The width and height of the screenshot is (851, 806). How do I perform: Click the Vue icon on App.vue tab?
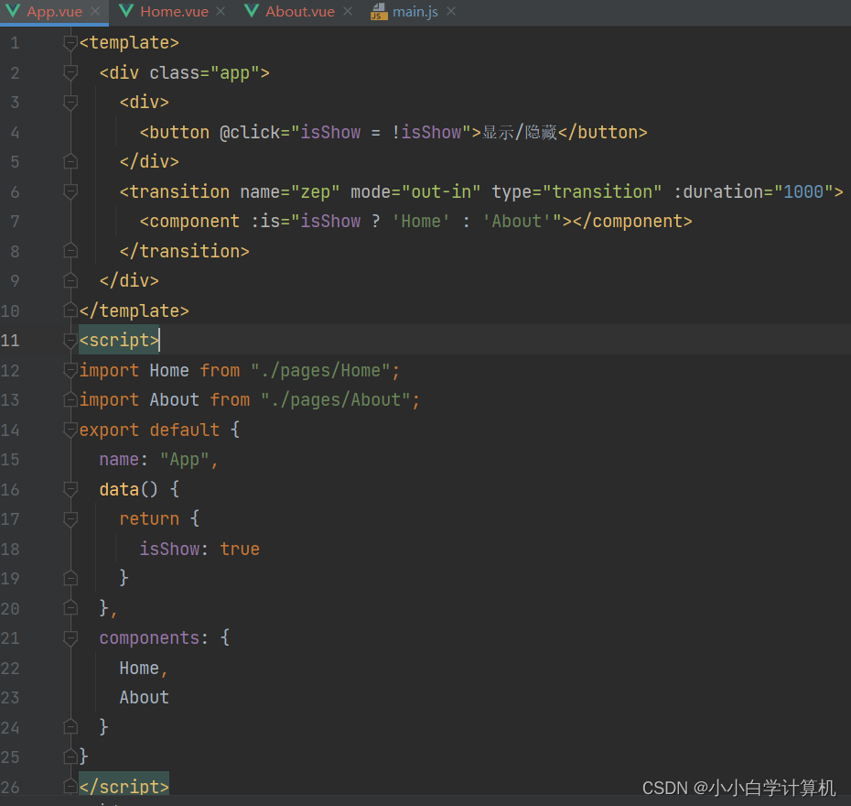point(13,11)
